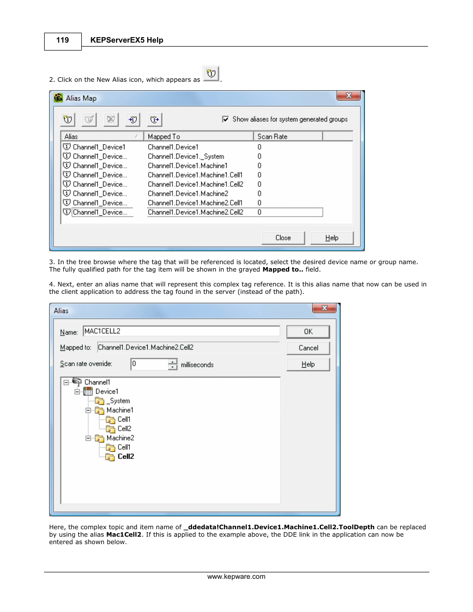Confirm the alias with the OK button

(x=308, y=332)
